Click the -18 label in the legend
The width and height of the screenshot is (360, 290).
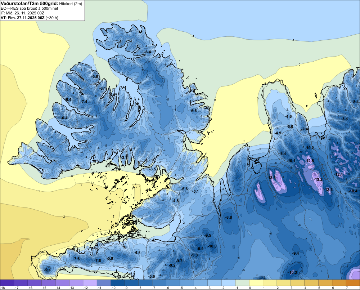click(3, 288)
